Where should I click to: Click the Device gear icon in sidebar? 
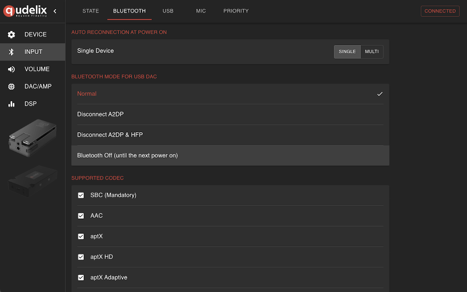point(11,35)
